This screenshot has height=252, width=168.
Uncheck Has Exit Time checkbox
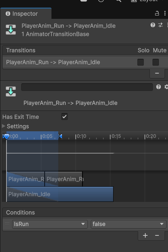(64, 117)
